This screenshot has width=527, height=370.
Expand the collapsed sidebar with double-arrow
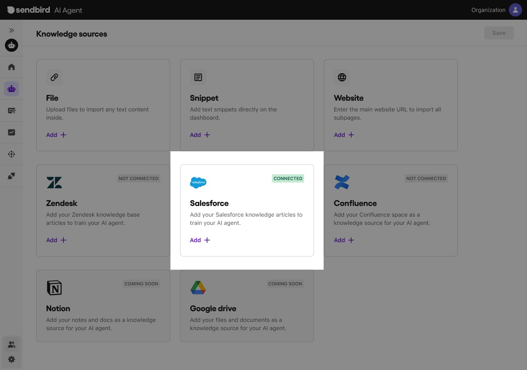[11, 30]
